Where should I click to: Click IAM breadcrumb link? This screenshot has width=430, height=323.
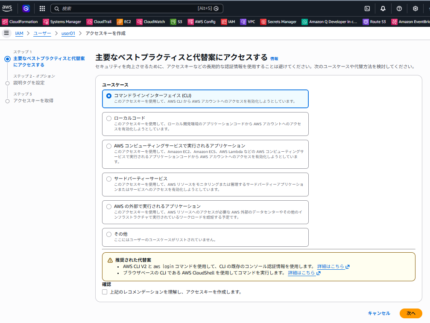coord(19,33)
